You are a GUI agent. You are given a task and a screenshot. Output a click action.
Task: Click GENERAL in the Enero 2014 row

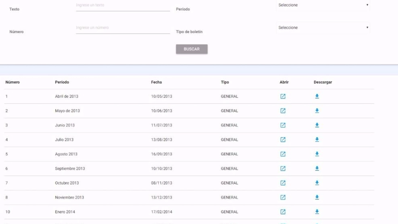[x=230, y=212]
